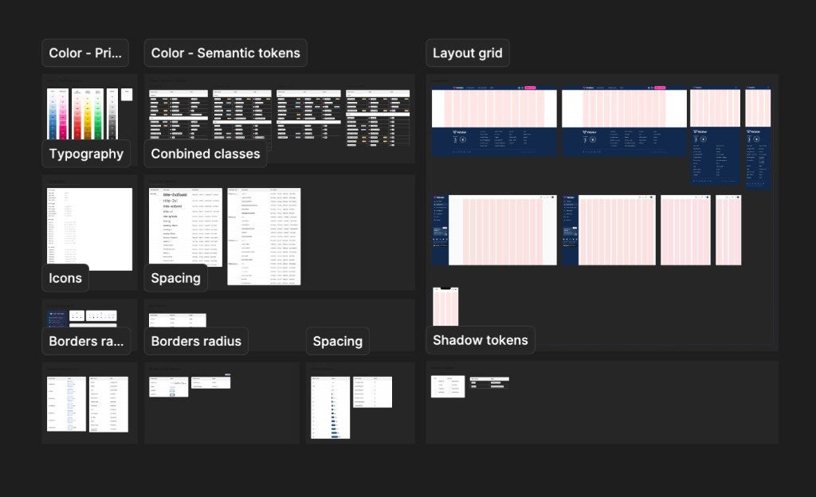The image size is (816, 497).
Task: Click the "Borders radius" section label
Action: point(196,341)
